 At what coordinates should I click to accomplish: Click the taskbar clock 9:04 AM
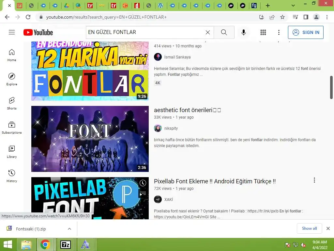320,242
